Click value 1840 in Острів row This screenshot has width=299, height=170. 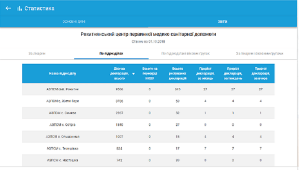[119, 125]
